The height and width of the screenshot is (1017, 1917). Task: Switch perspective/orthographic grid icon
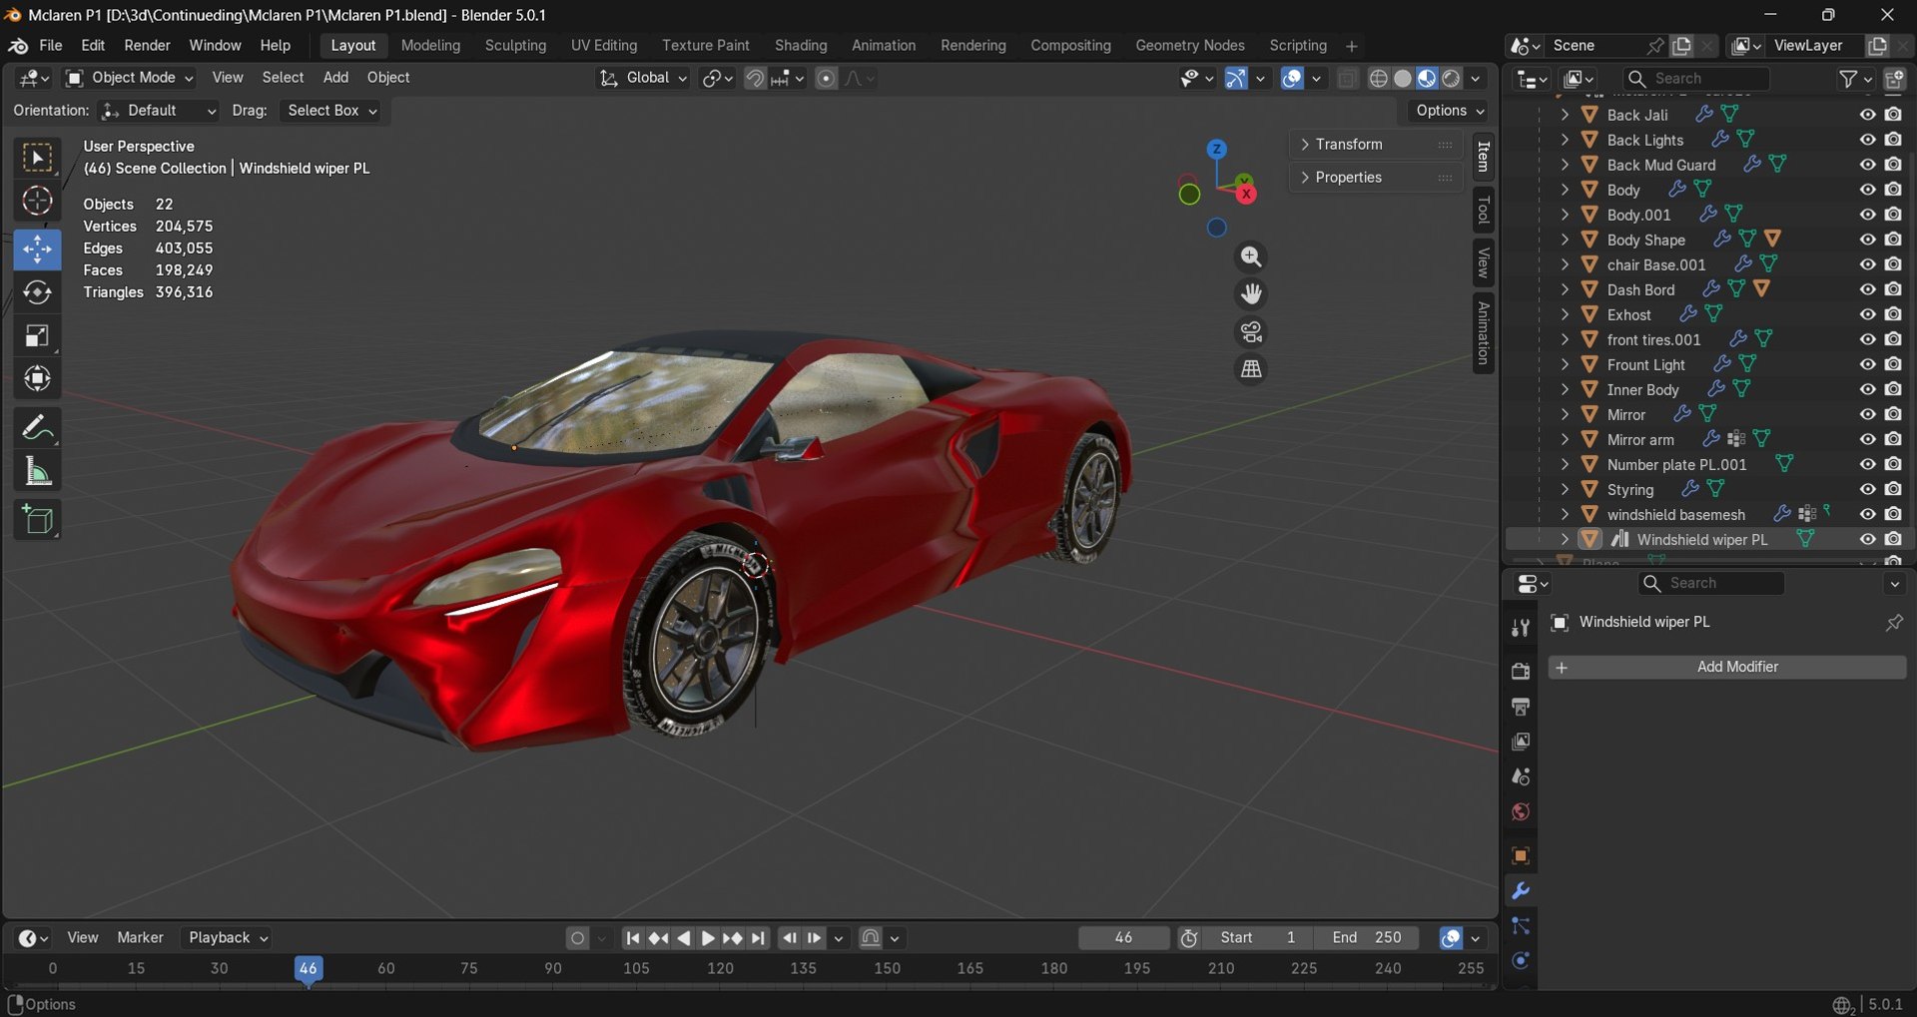[1251, 369]
